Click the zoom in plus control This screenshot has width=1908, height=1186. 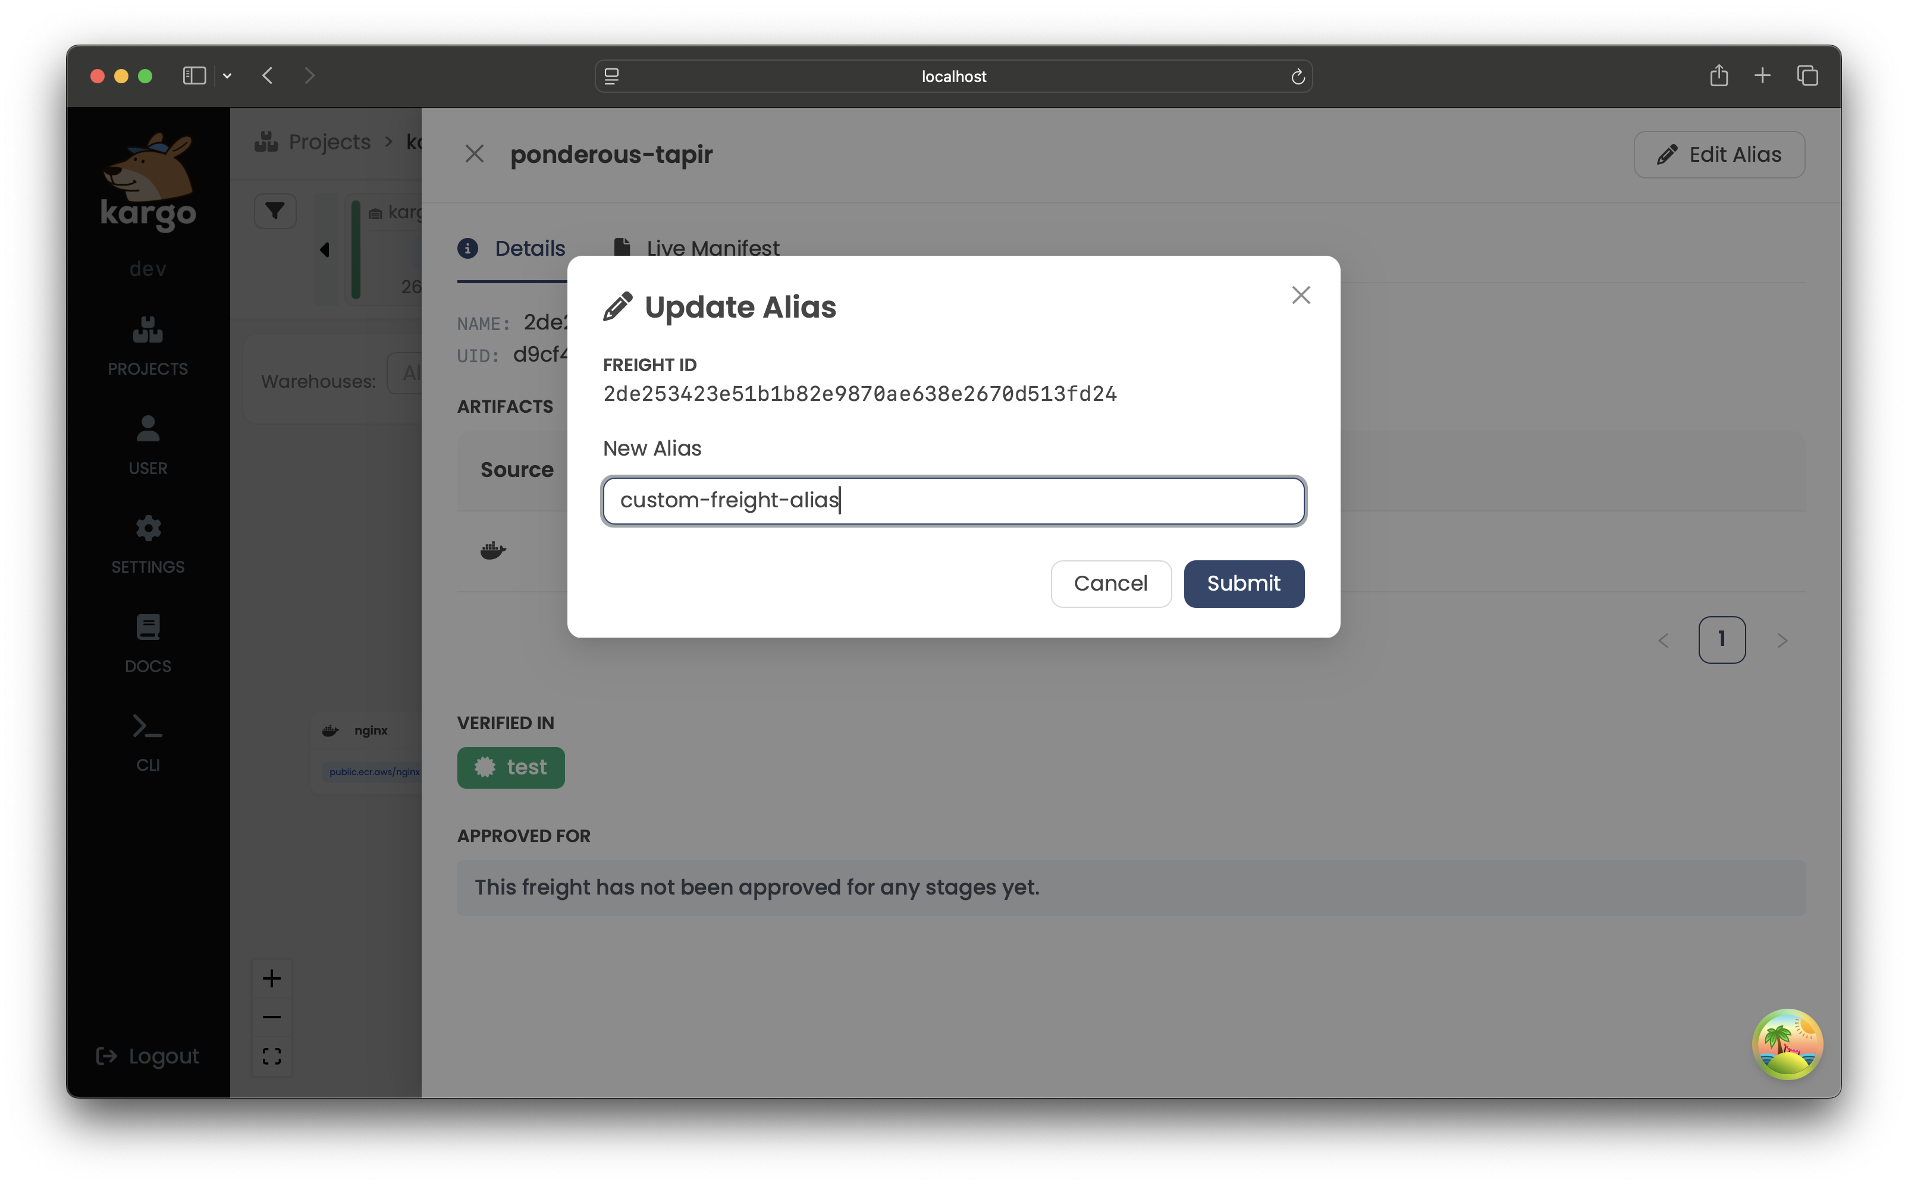(x=271, y=978)
